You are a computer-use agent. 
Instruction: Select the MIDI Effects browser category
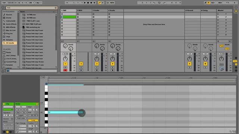pos(10,27)
